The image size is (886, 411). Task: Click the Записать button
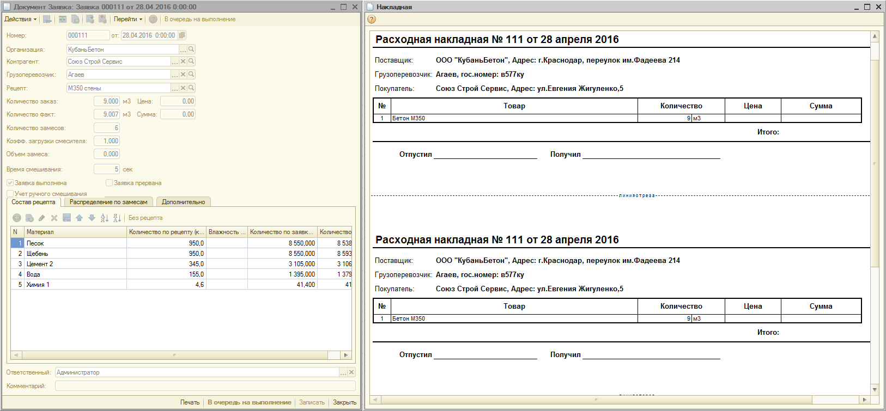(x=312, y=402)
